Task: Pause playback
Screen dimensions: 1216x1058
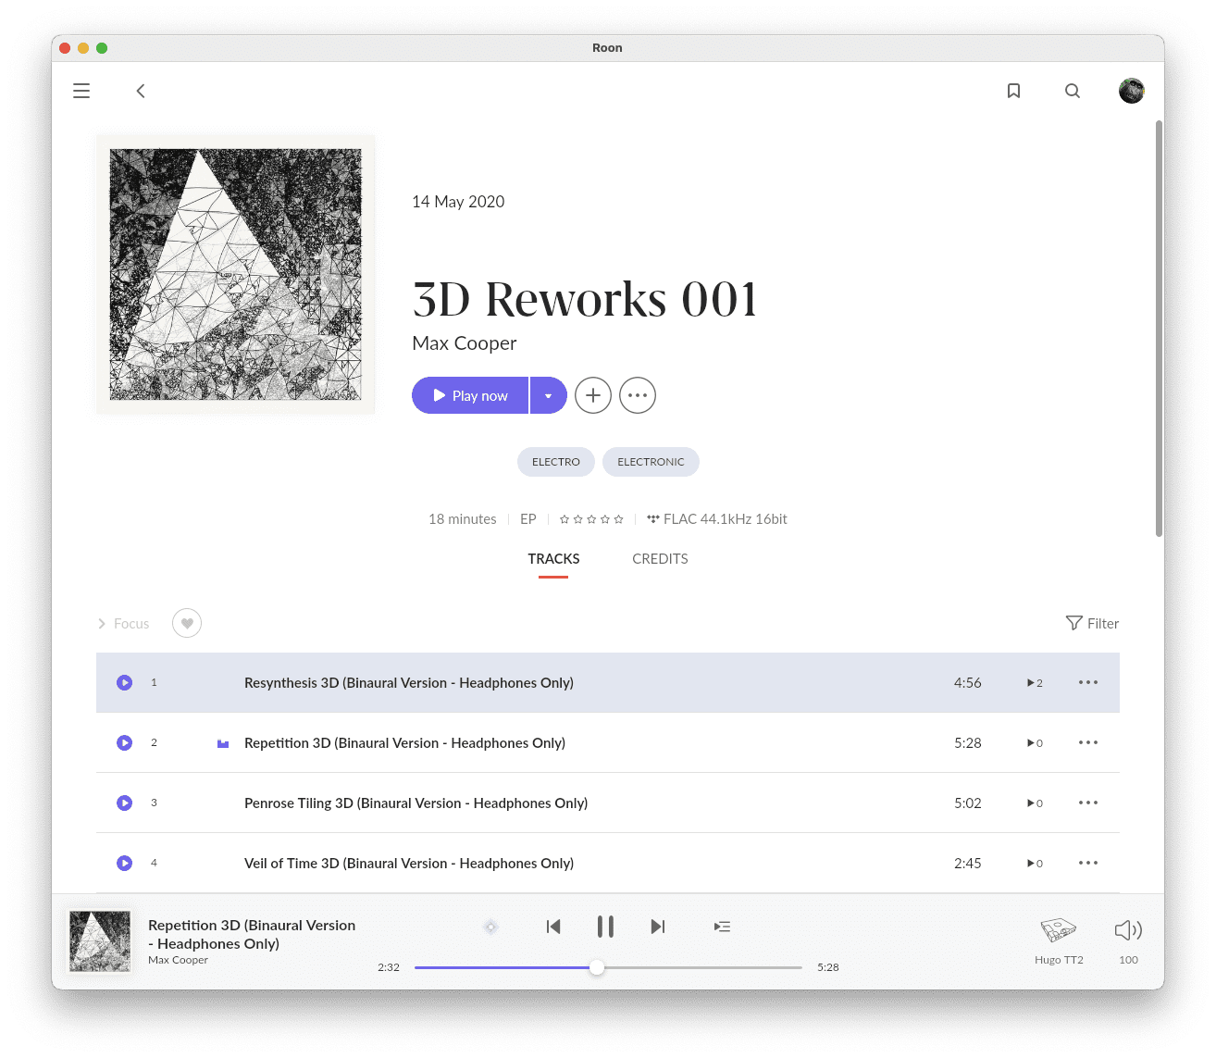Action: tap(605, 927)
